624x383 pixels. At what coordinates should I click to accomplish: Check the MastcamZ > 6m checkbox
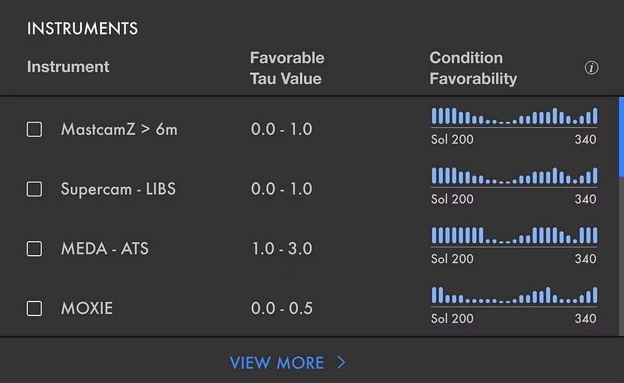click(x=34, y=129)
